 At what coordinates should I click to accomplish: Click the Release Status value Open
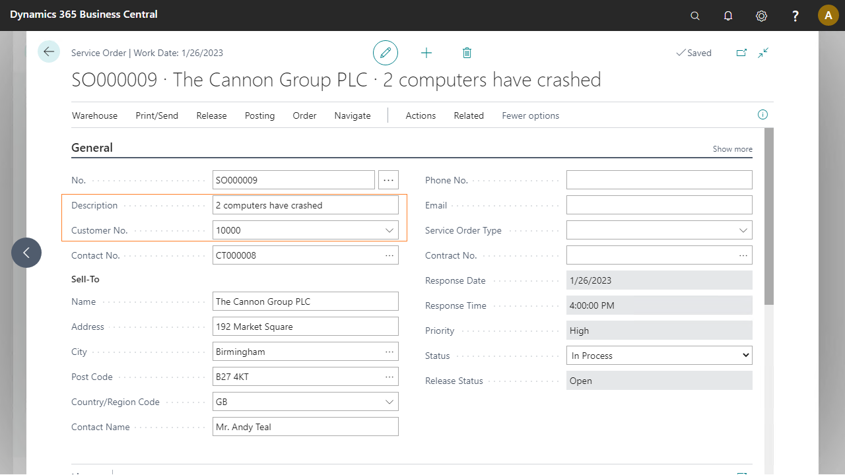tap(659, 381)
